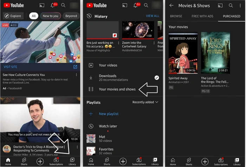246x167 pixels.
Task: Tap create plus on right screen
Action: [205, 161]
